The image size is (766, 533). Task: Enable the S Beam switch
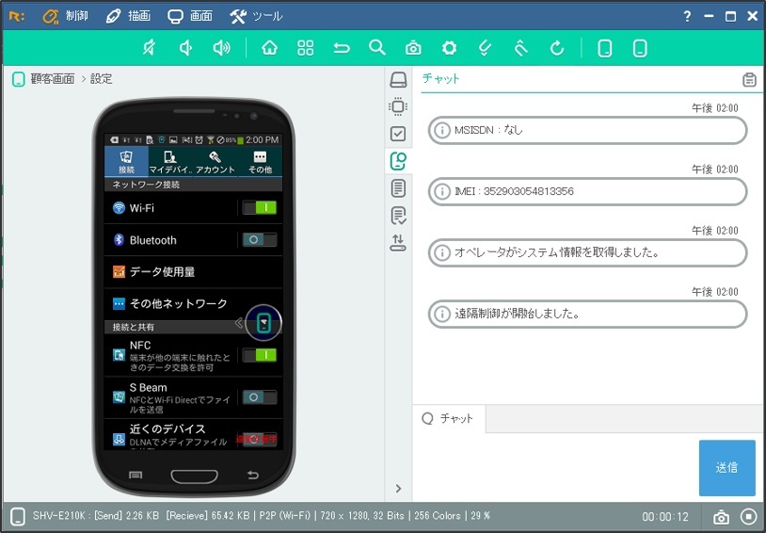click(259, 397)
